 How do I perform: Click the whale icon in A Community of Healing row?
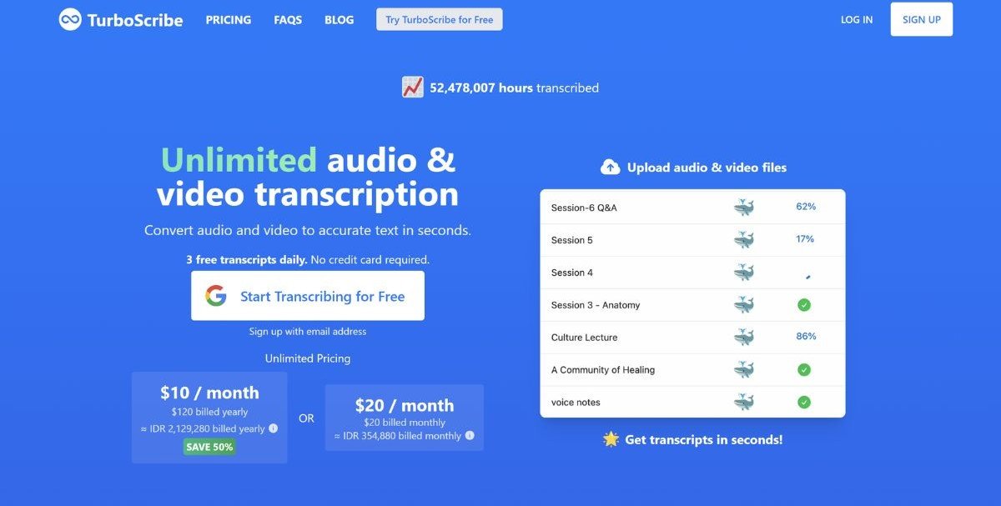(x=743, y=370)
